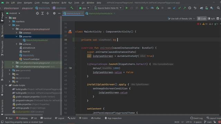The width and height of the screenshot is (221, 124).
Task: Click the main Git branch in status bar
Action: pyautogui.click(x=208, y=122)
